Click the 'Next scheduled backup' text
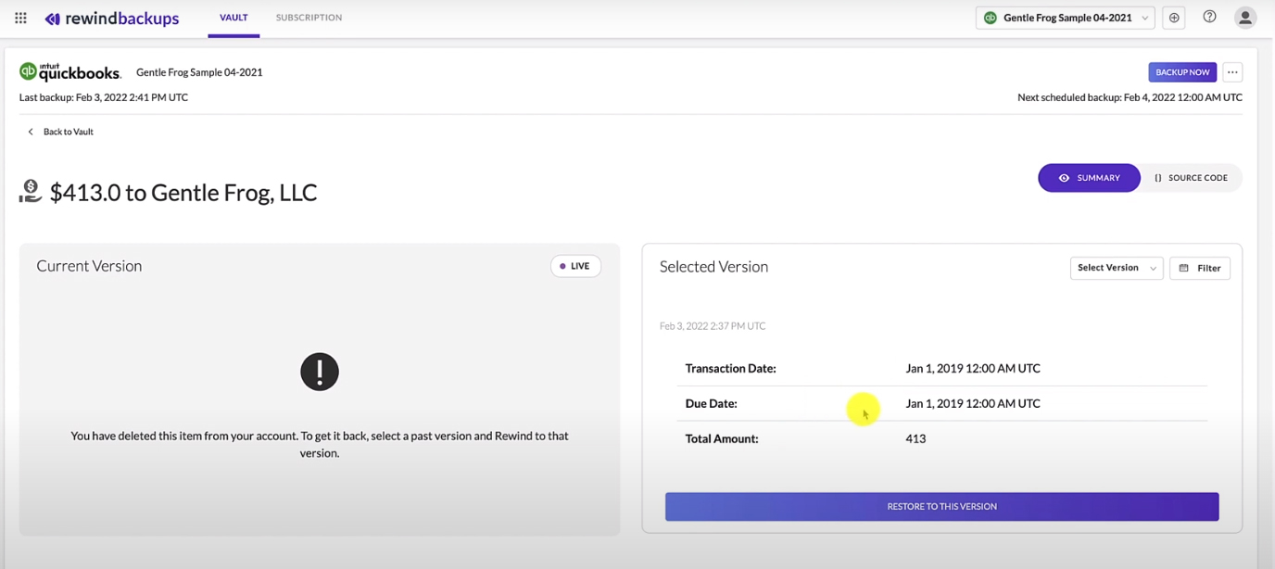 pos(1130,97)
